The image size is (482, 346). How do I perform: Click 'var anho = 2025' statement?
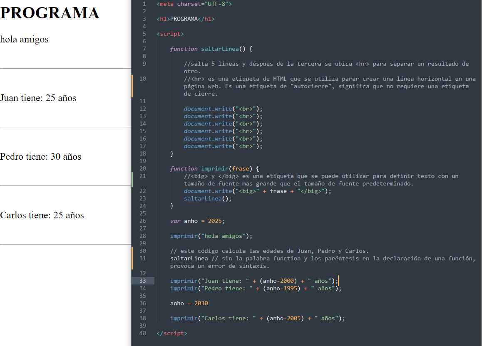click(x=198, y=221)
